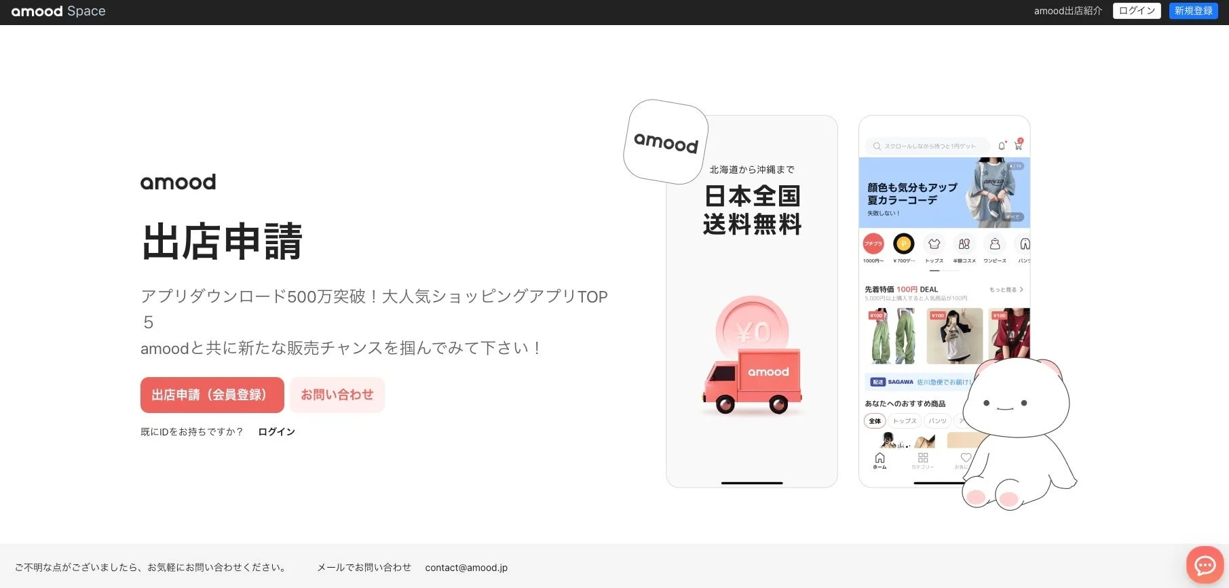The image size is (1229, 588).
Task: Click the ホーム home icon in mockup
Action: click(x=880, y=460)
